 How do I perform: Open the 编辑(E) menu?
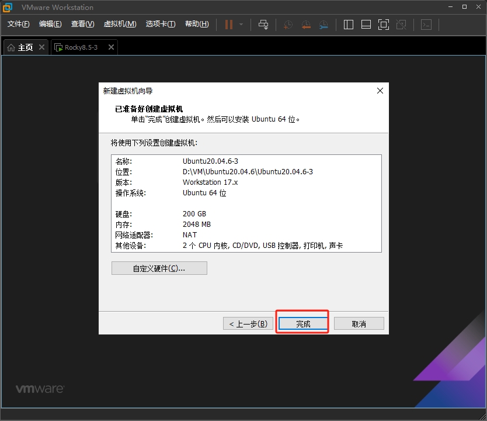point(50,24)
